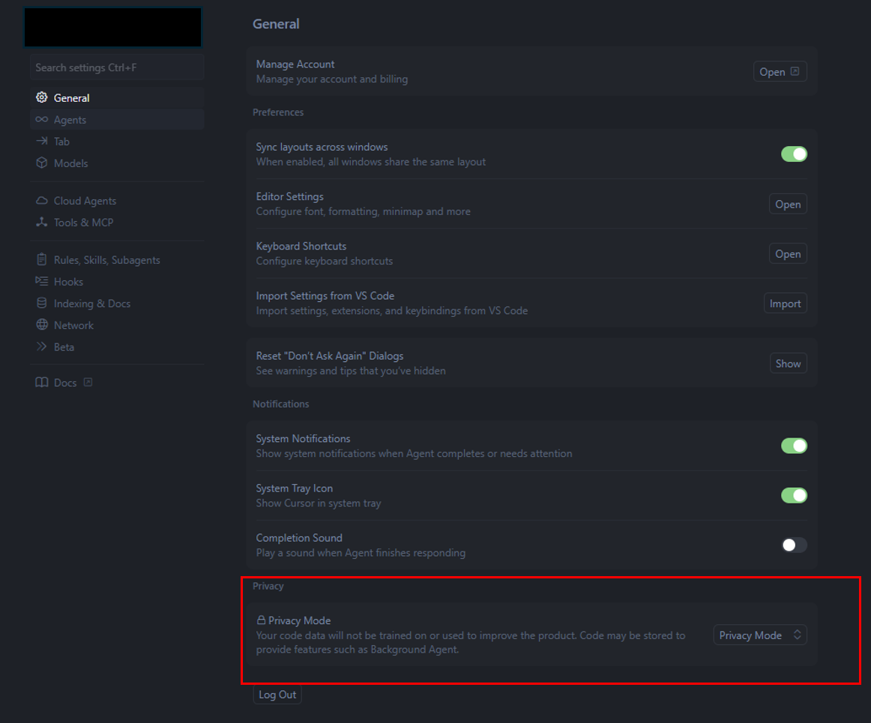Click 'Configure font, formatting, minimap and more'

[364, 211]
